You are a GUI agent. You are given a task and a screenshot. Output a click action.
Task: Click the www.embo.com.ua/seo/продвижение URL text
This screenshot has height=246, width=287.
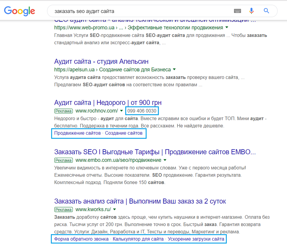[x=118, y=160]
